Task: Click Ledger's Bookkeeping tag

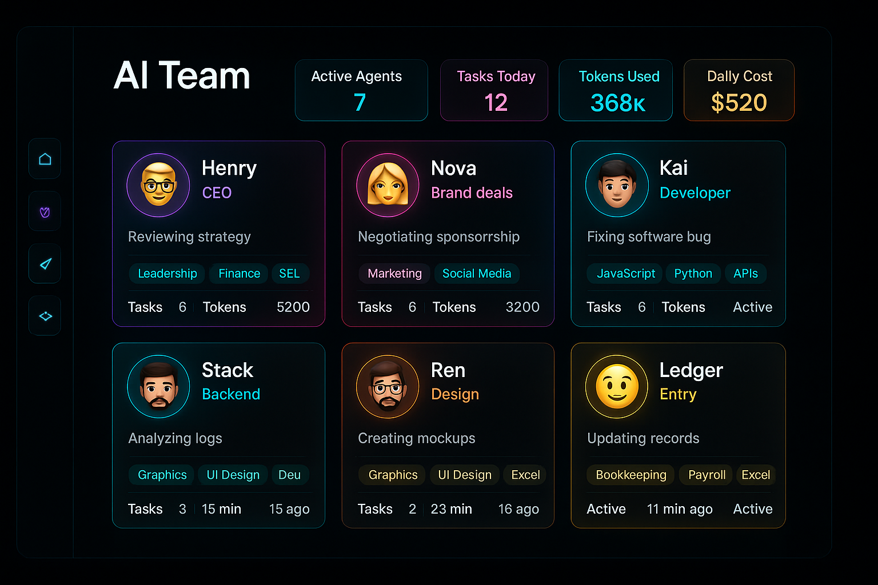Action: point(631,475)
